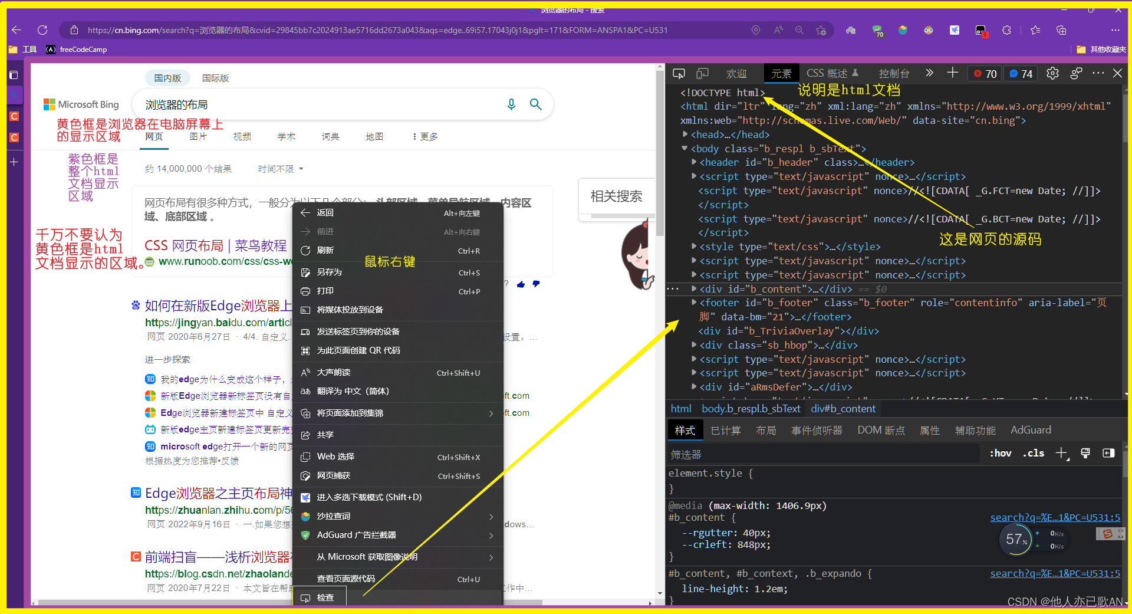Viewport: 1132px width, 614px height.
Task: Open DevTools settings gear icon
Action: 1052,73
